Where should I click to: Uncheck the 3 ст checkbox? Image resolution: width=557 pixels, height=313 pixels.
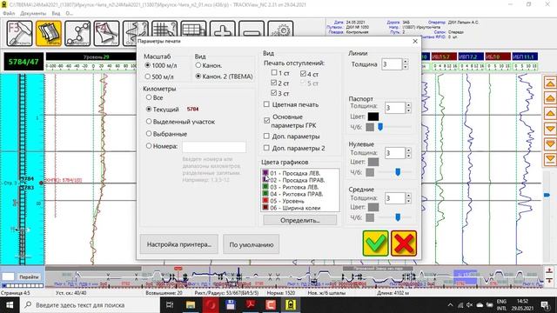click(273, 93)
